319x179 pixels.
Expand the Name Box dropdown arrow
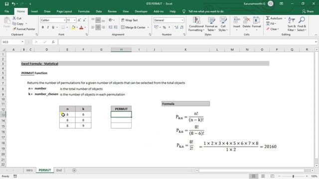click(22, 42)
